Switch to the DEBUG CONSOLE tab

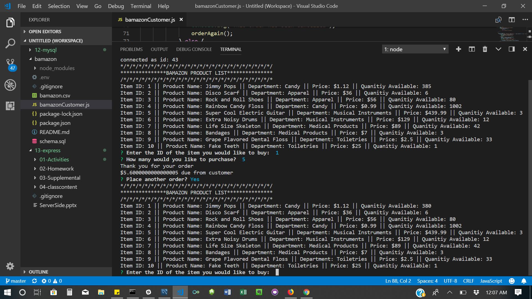[194, 49]
